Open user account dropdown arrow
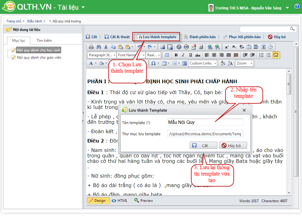Image resolution: width=302 pixels, height=217 pixels. [287, 8]
